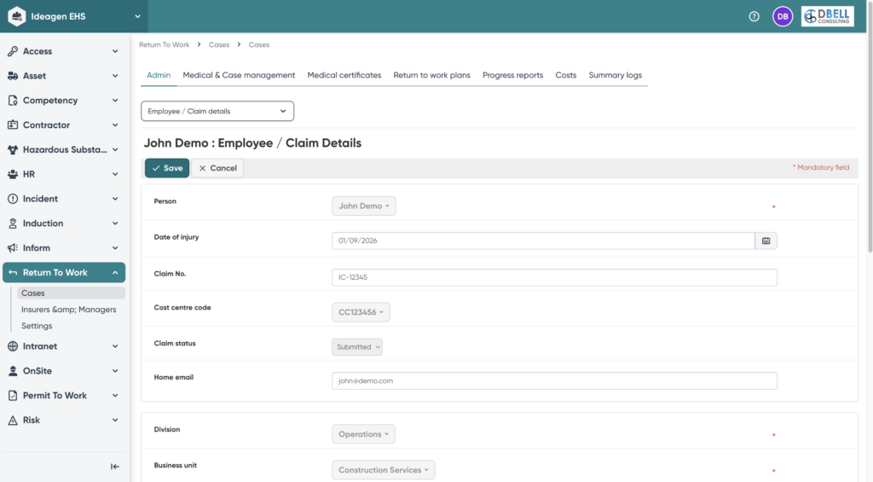Expand the Asset menu chevron

click(115, 76)
